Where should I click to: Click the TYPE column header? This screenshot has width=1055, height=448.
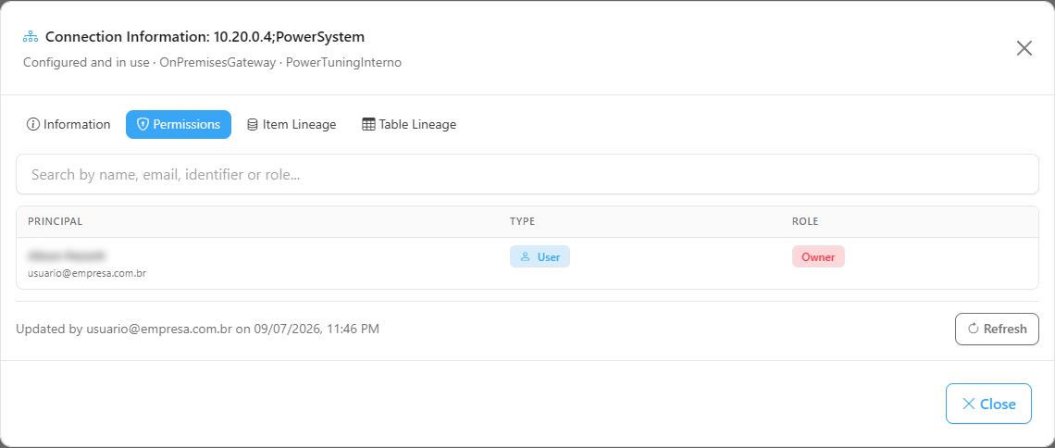click(522, 221)
